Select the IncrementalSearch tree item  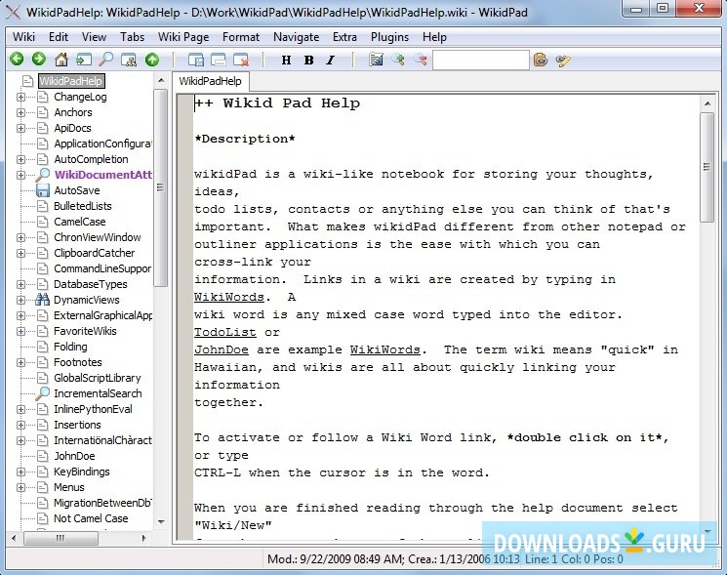(98, 393)
